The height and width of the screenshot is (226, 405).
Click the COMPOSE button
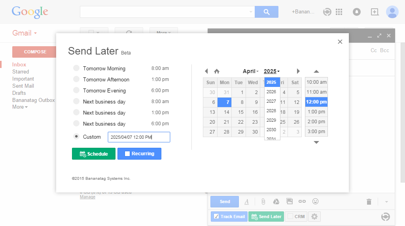34,52
